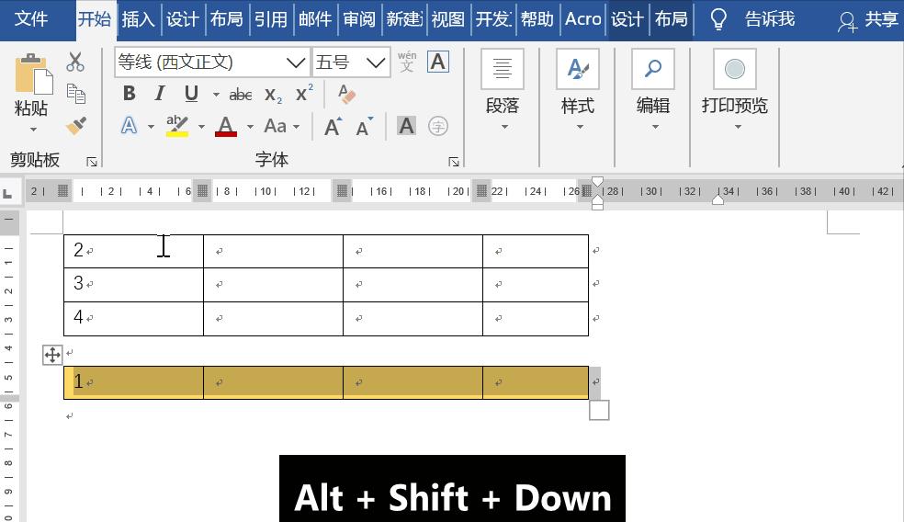Toggle Strikethrough formatting

[x=241, y=95]
